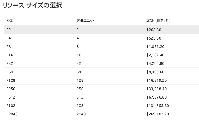This screenshot has height=137, width=199.
Task: Select the F512 resource size
Action: coord(11,97)
